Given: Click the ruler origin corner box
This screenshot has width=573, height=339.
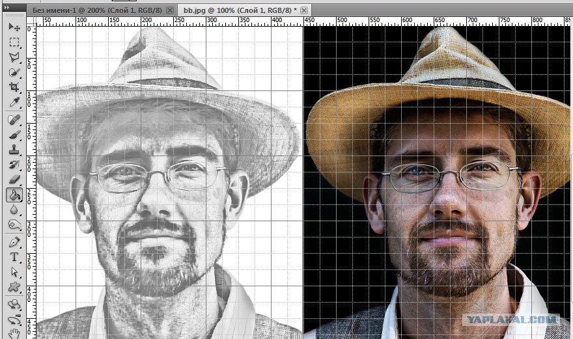Looking at the screenshot, I should point(31,21).
